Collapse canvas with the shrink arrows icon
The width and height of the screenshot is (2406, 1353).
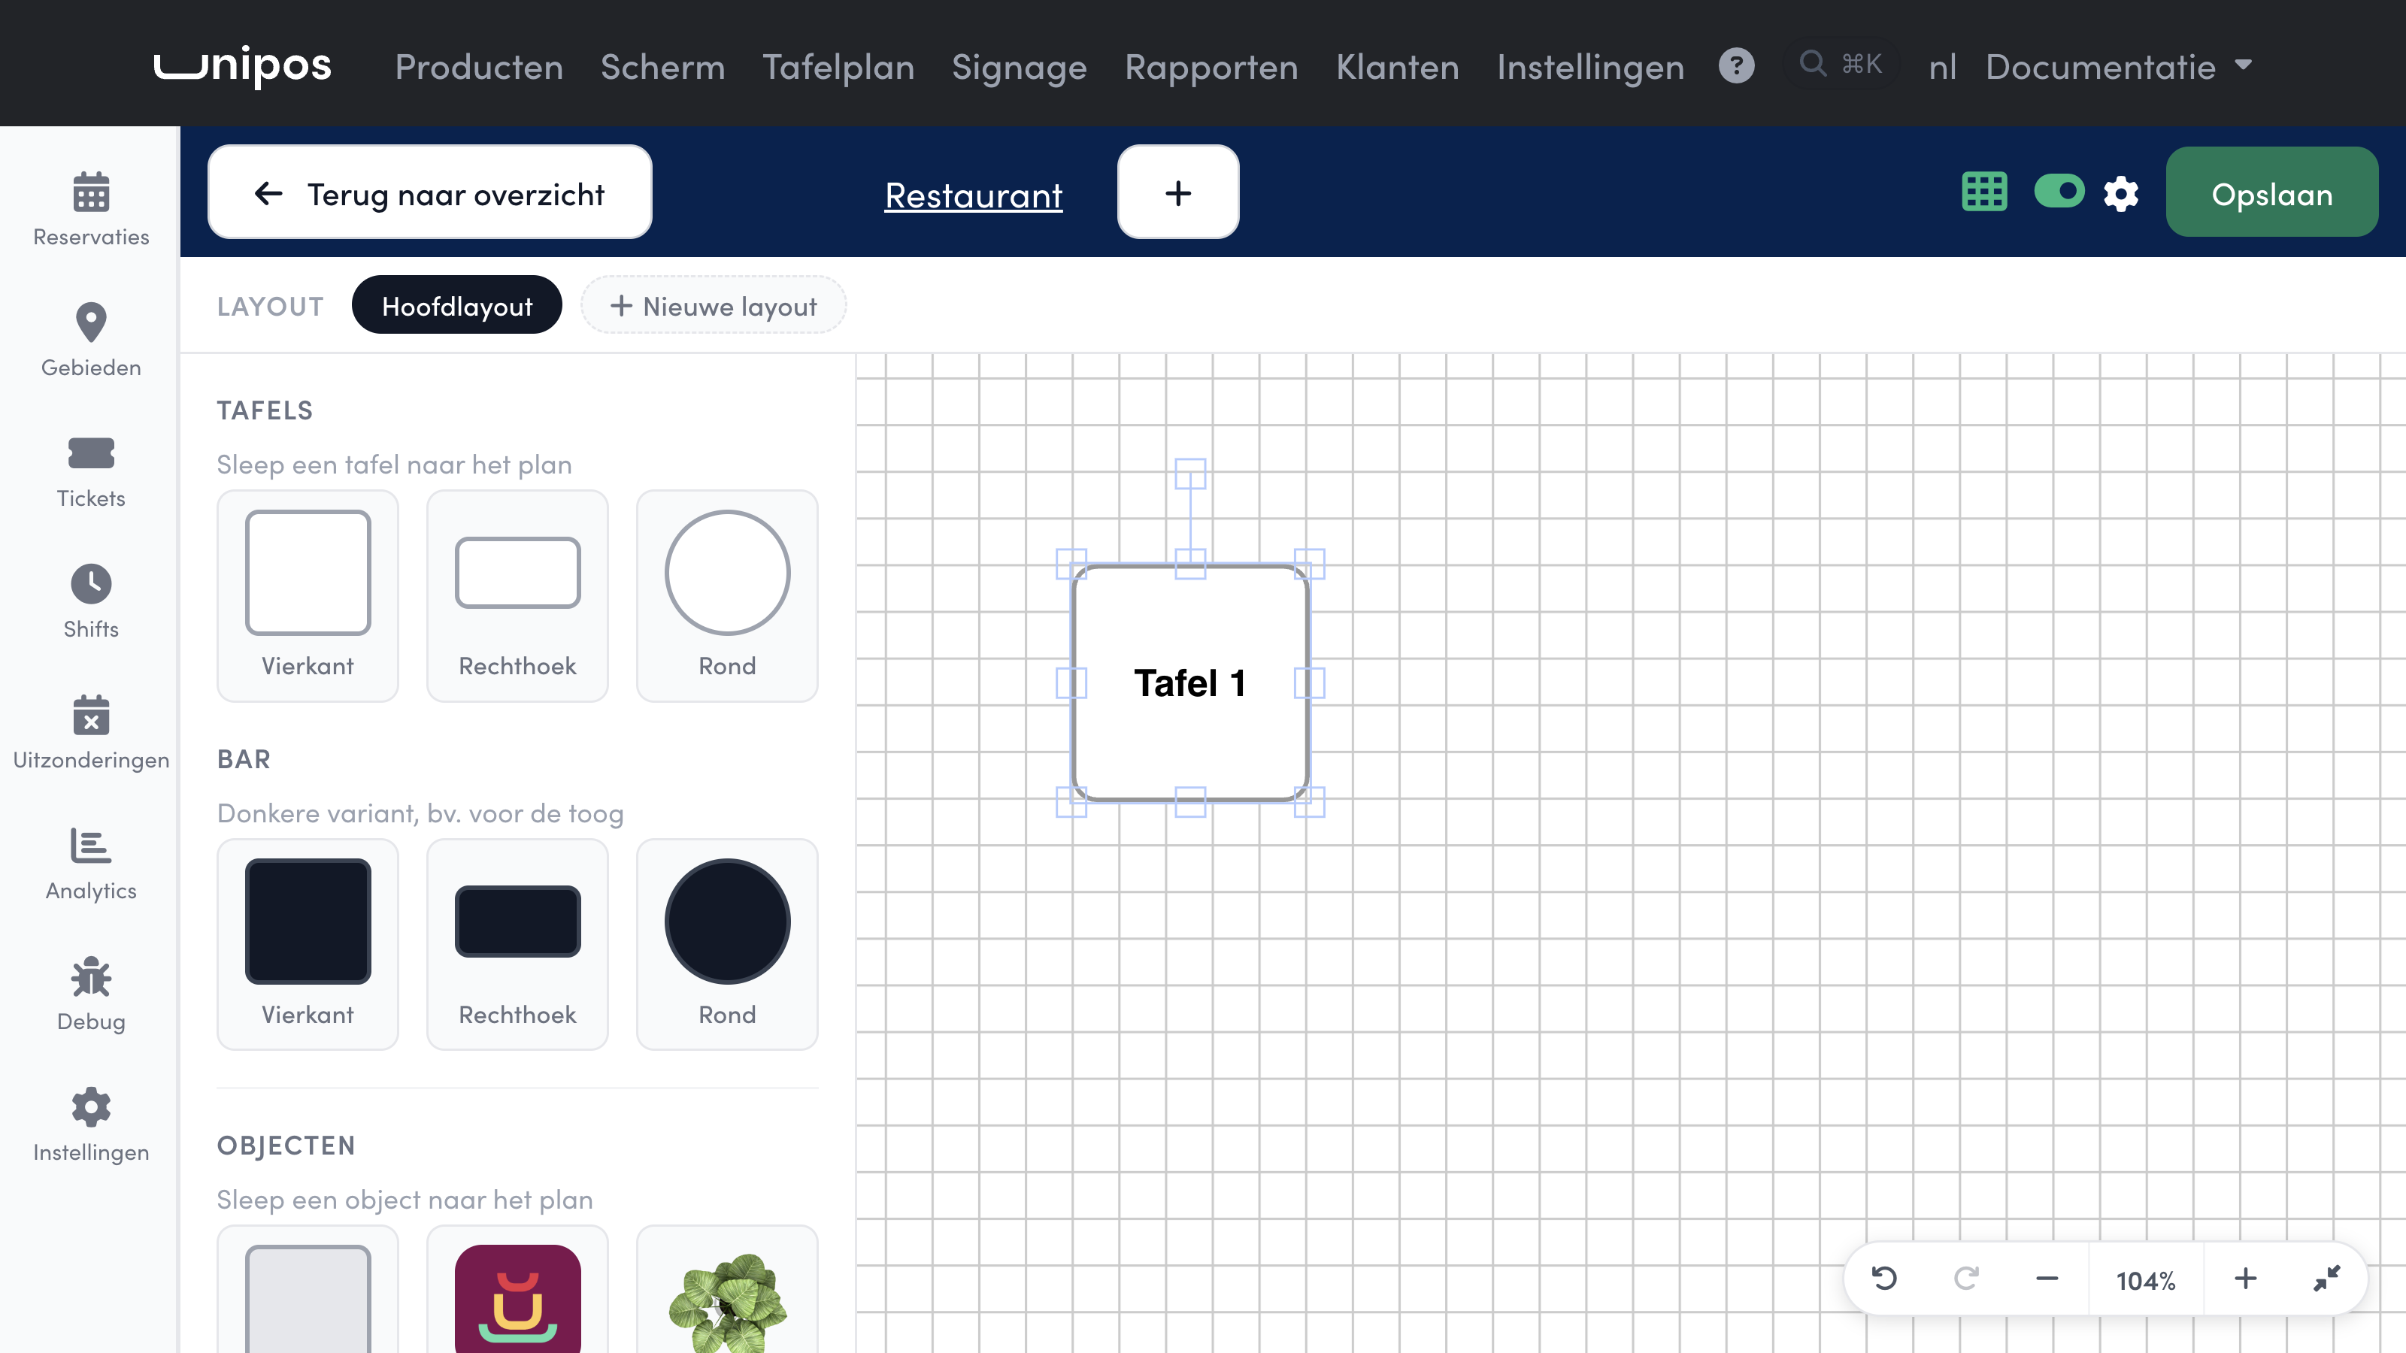click(x=2326, y=1279)
